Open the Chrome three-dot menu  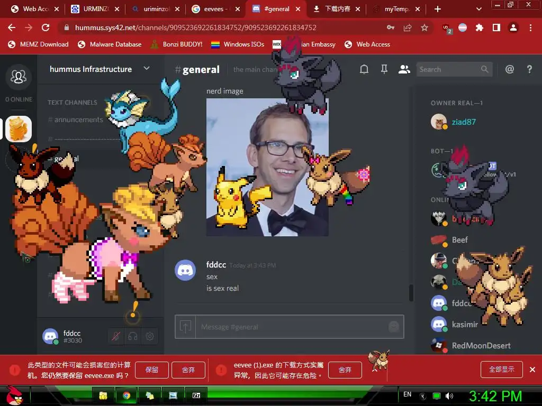(x=530, y=27)
